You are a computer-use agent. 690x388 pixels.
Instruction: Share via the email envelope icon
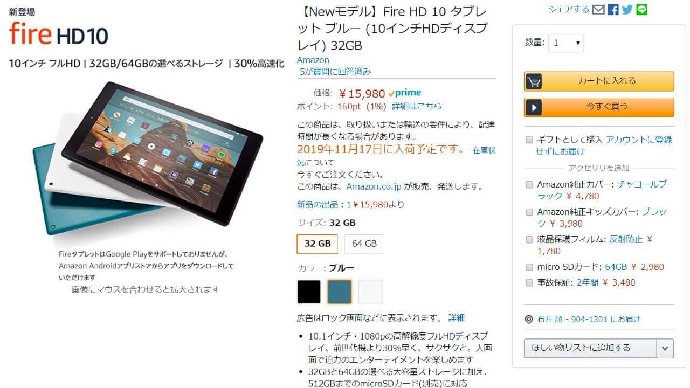[x=598, y=10]
